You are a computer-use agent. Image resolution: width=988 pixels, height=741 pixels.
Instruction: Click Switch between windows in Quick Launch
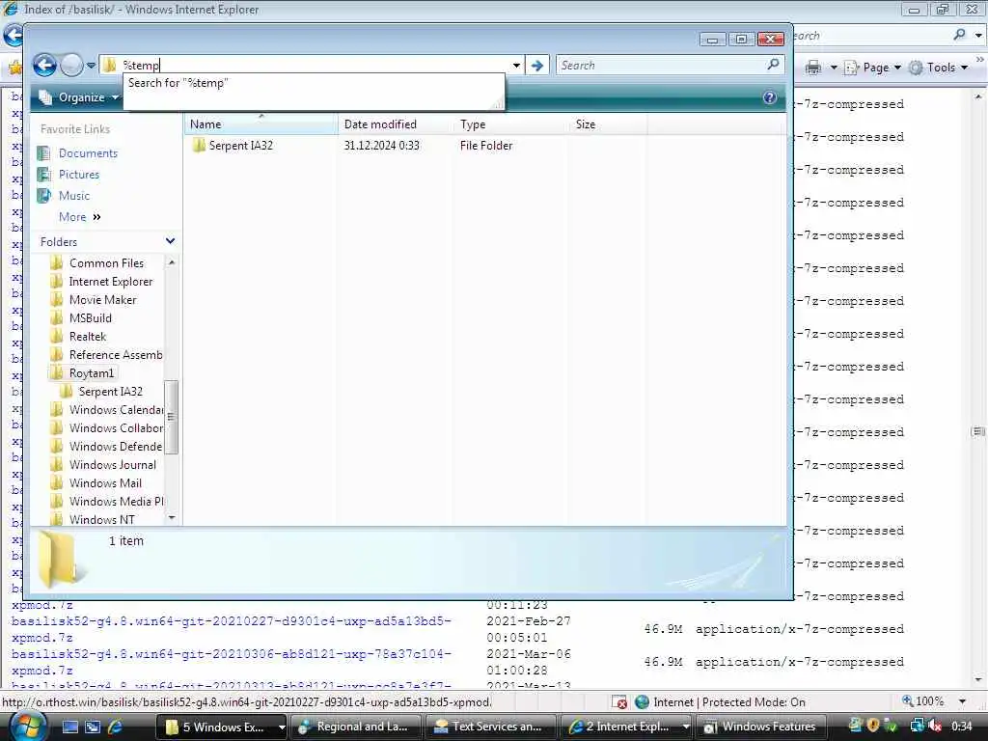[93, 727]
